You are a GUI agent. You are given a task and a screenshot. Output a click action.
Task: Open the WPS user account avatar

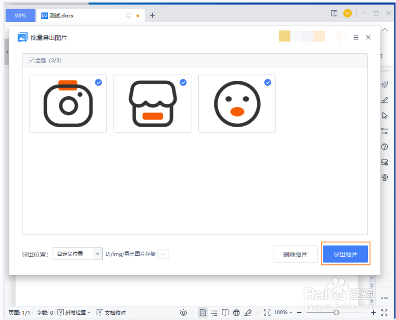click(x=348, y=13)
